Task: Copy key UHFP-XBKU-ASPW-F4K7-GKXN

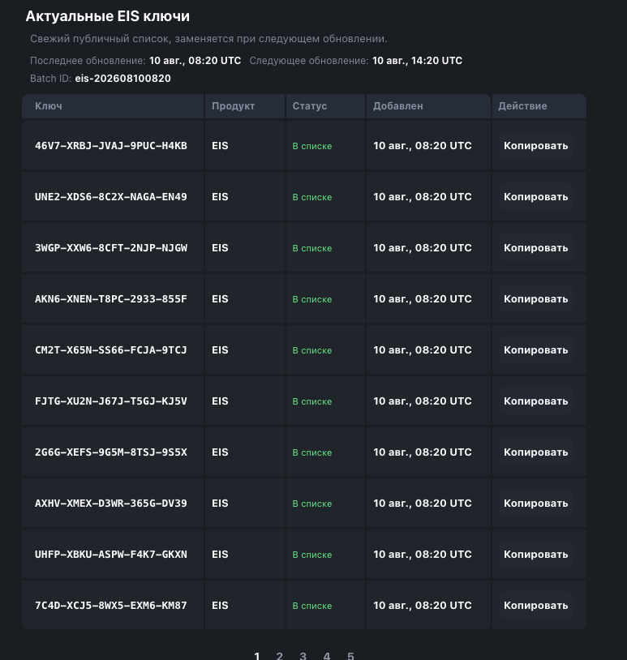Action: 535,555
